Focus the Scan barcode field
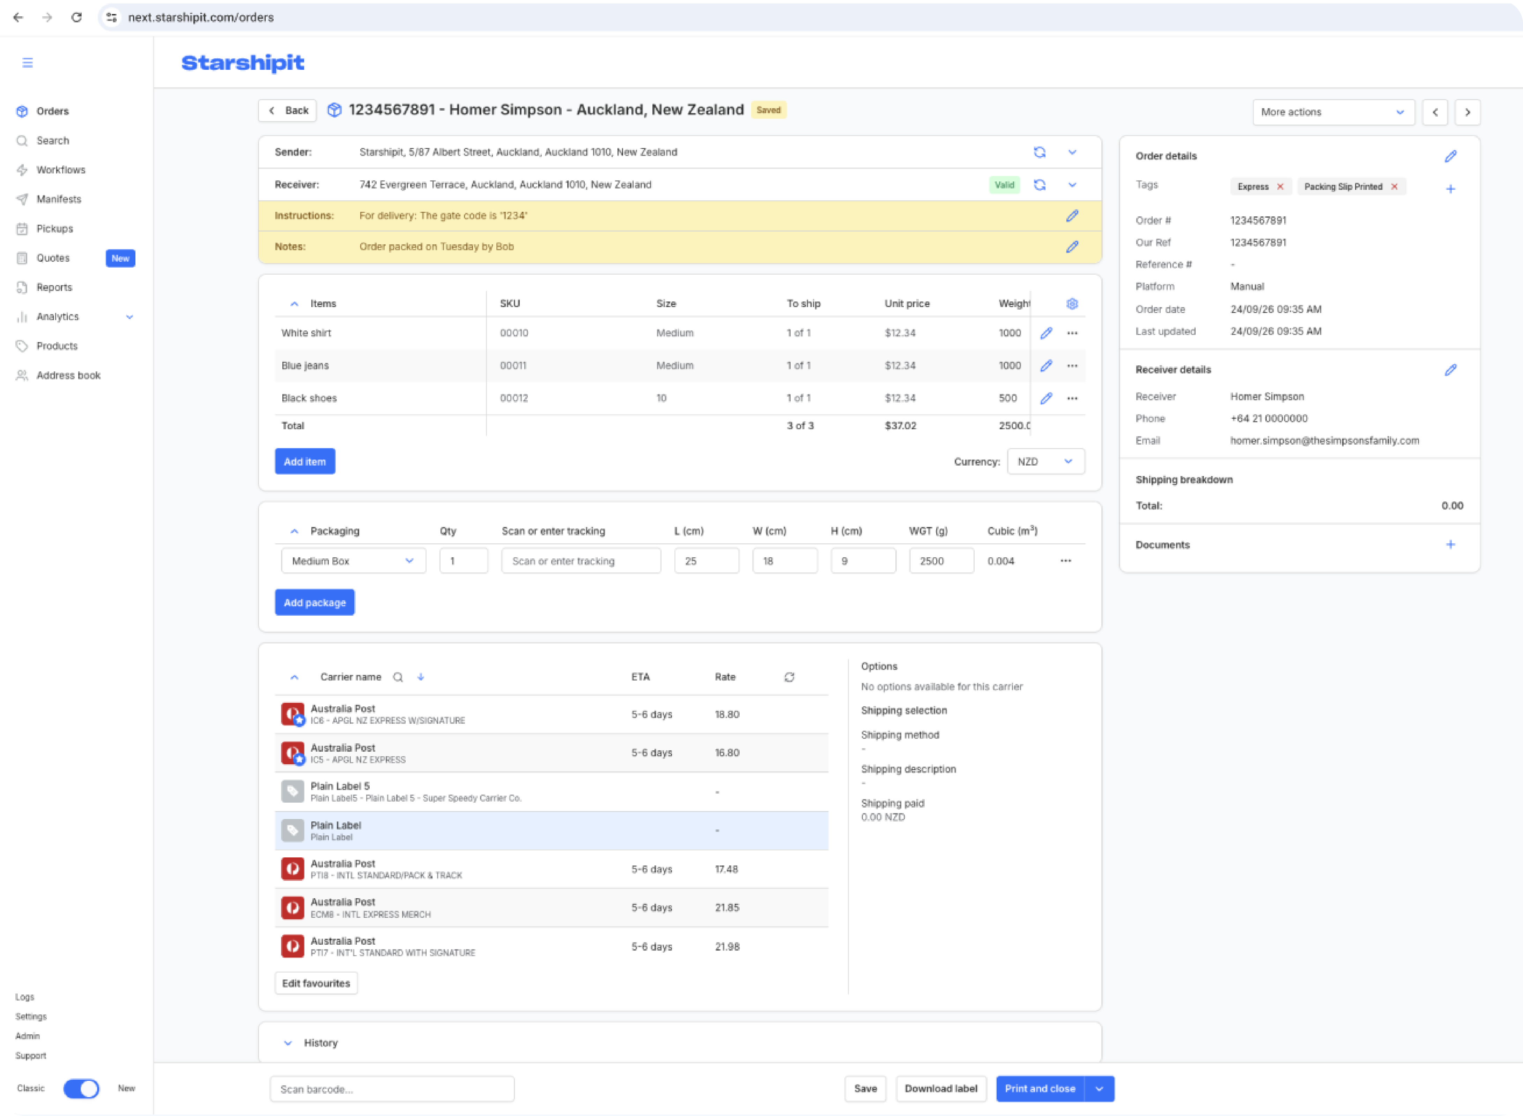The height and width of the screenshot is (1116, 1523). tap(392, 1089)
